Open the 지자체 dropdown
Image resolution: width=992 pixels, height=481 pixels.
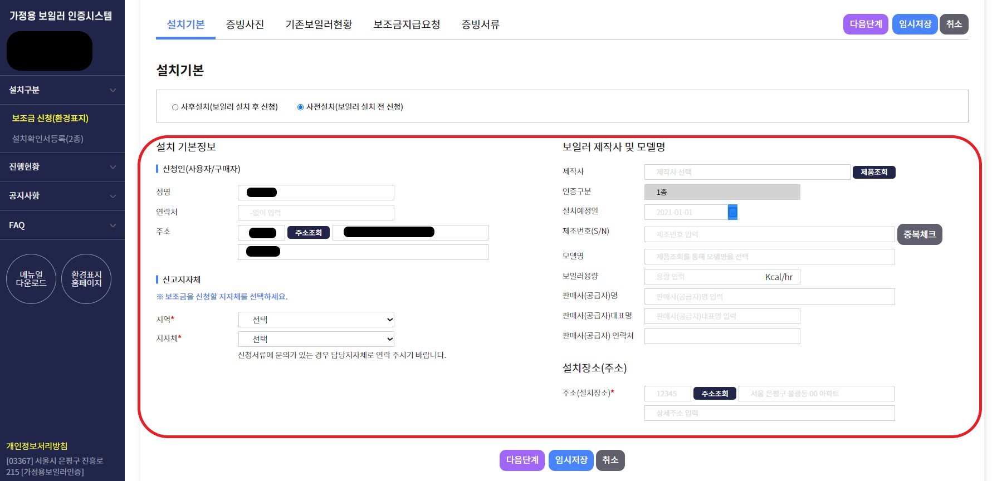[x=316, y=339]
